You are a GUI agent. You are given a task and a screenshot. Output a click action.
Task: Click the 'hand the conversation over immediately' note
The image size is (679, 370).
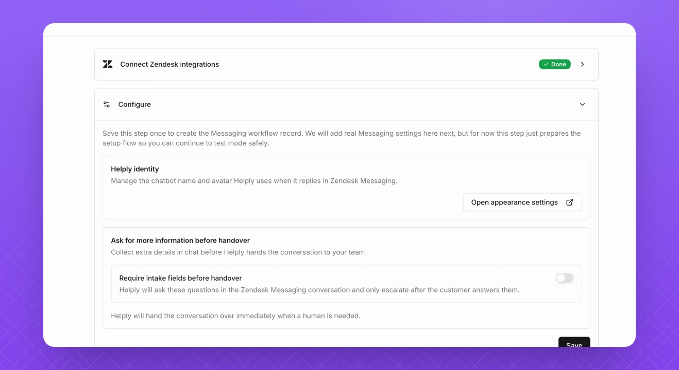[235, 316]
